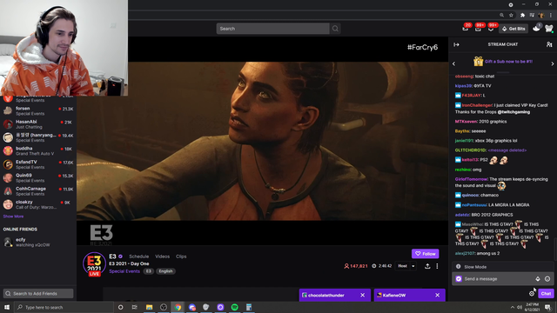The height and width of the screenshot is (313, 557).
Task: Go to previous chat leaderboard banner
Action: coord(453,63)
